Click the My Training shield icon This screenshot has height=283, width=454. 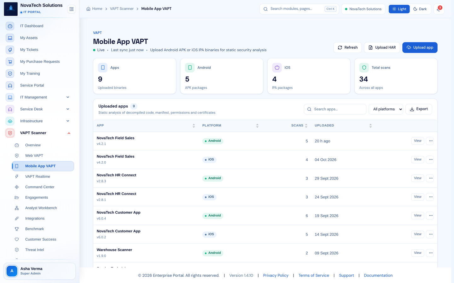point(10,74)
